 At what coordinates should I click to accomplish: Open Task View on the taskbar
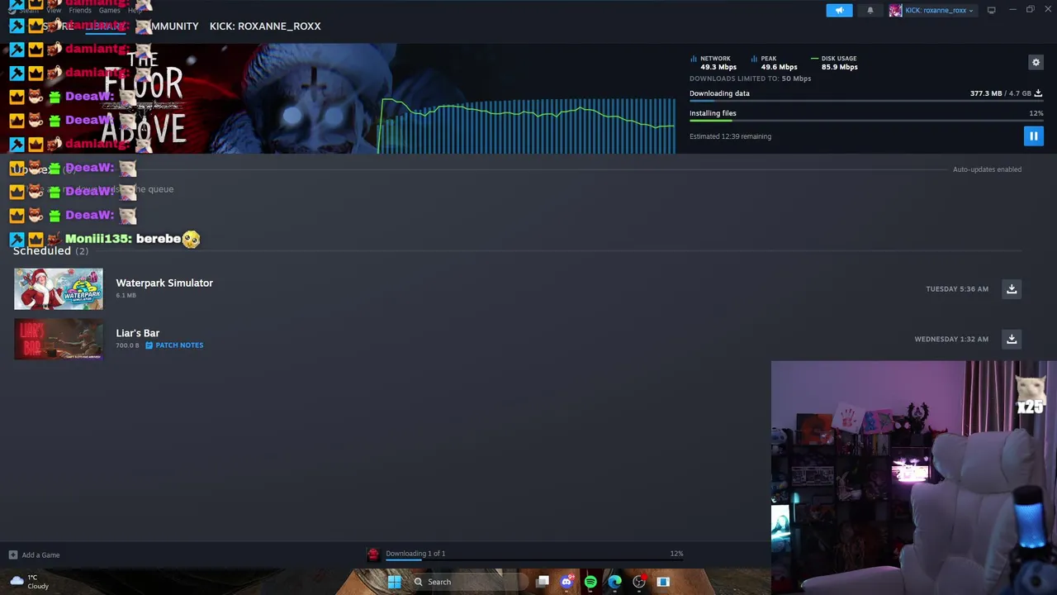pyautogui.click(x=543, y=582)
